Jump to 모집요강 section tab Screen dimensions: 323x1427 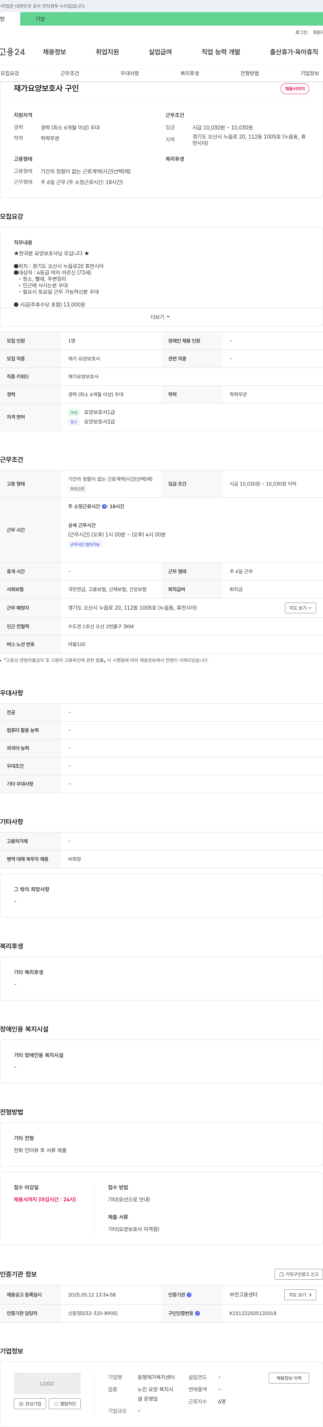coord(10,73)
